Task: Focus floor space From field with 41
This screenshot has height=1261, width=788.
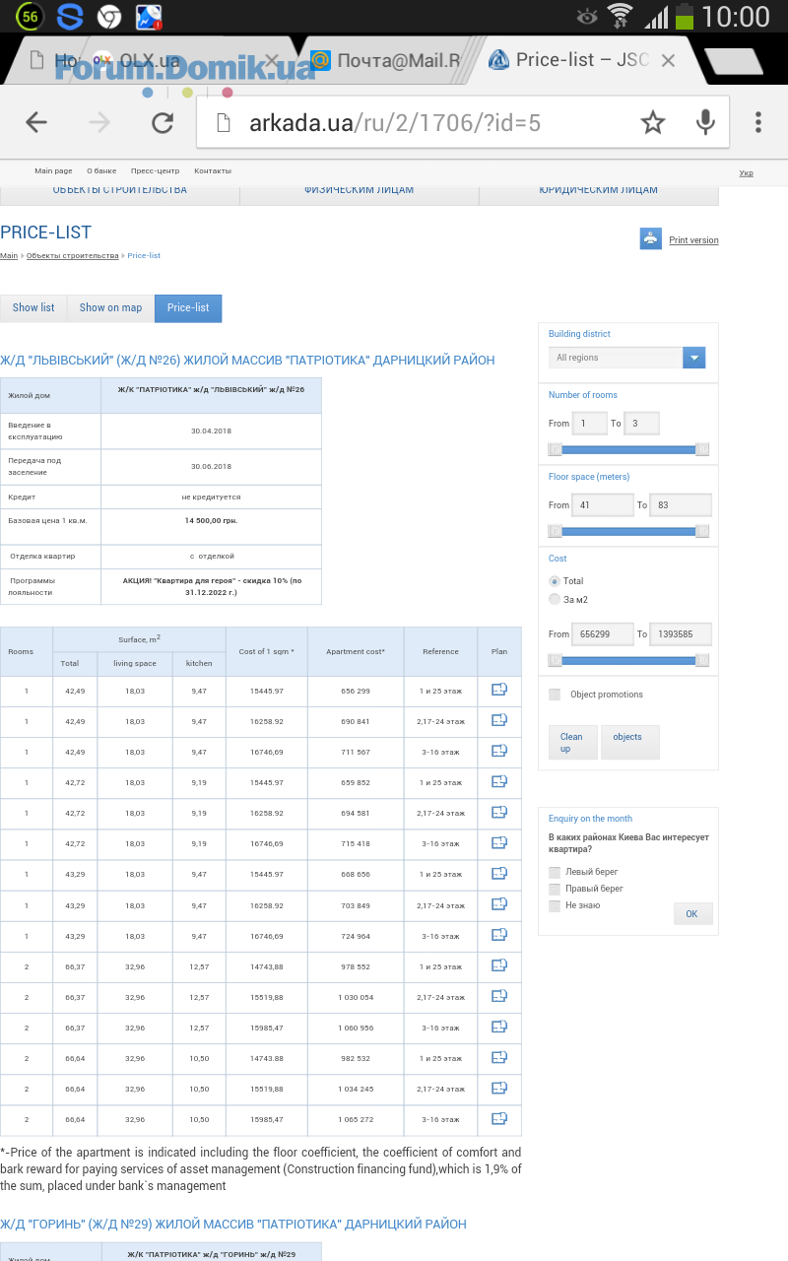Action: [603, 504]
